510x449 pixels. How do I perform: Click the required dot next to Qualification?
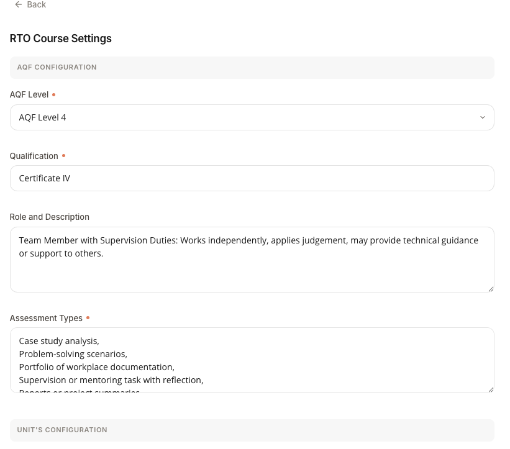point(63,155)
